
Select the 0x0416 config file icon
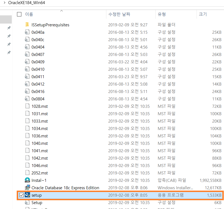(x=27, y=92)
